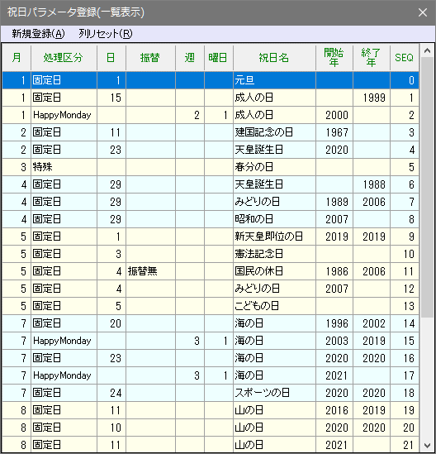436x454 pixels.
Task: Click HappyMonday in the SEQ 17 row
Action: pyautogui.click(x=64, y=375)
